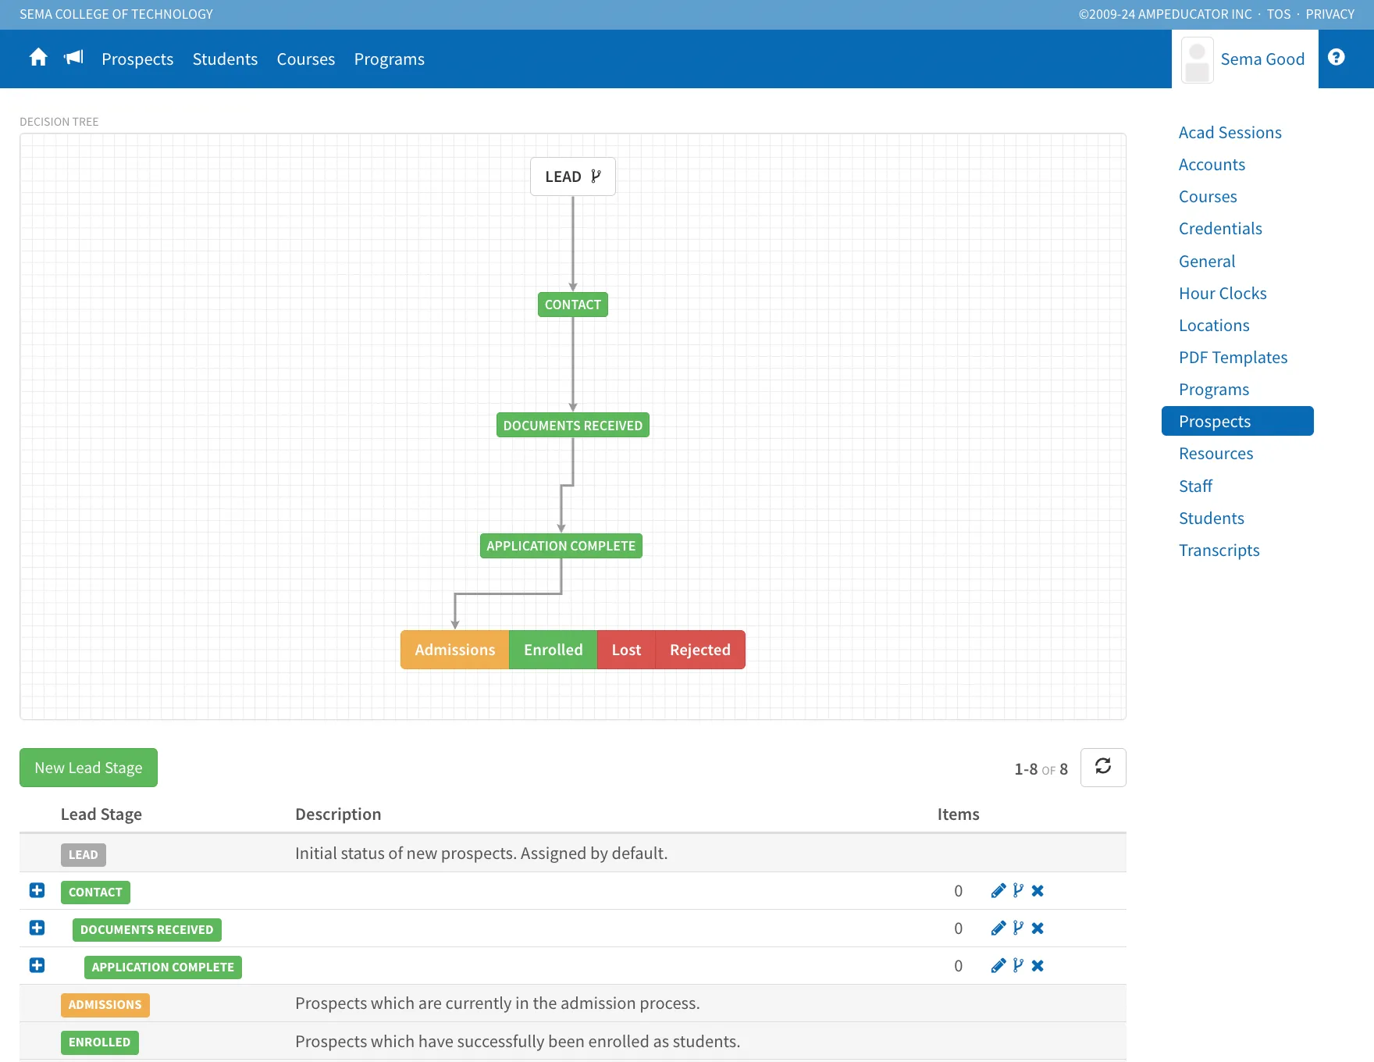Open the announcements megaphone icon

tap(73, 58)
